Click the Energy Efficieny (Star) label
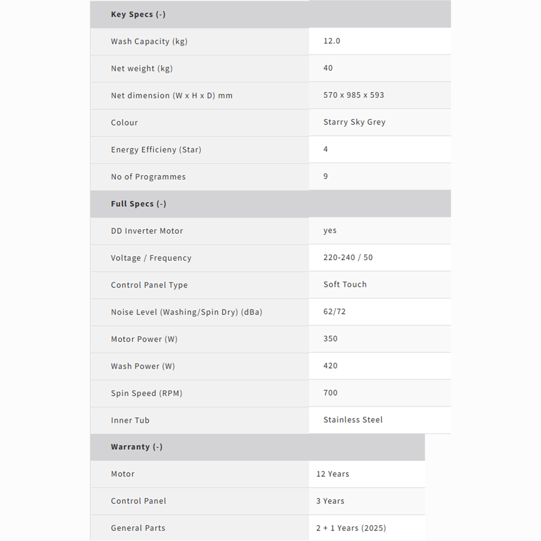Screen dimensions: 541x541 coord(156,150)
